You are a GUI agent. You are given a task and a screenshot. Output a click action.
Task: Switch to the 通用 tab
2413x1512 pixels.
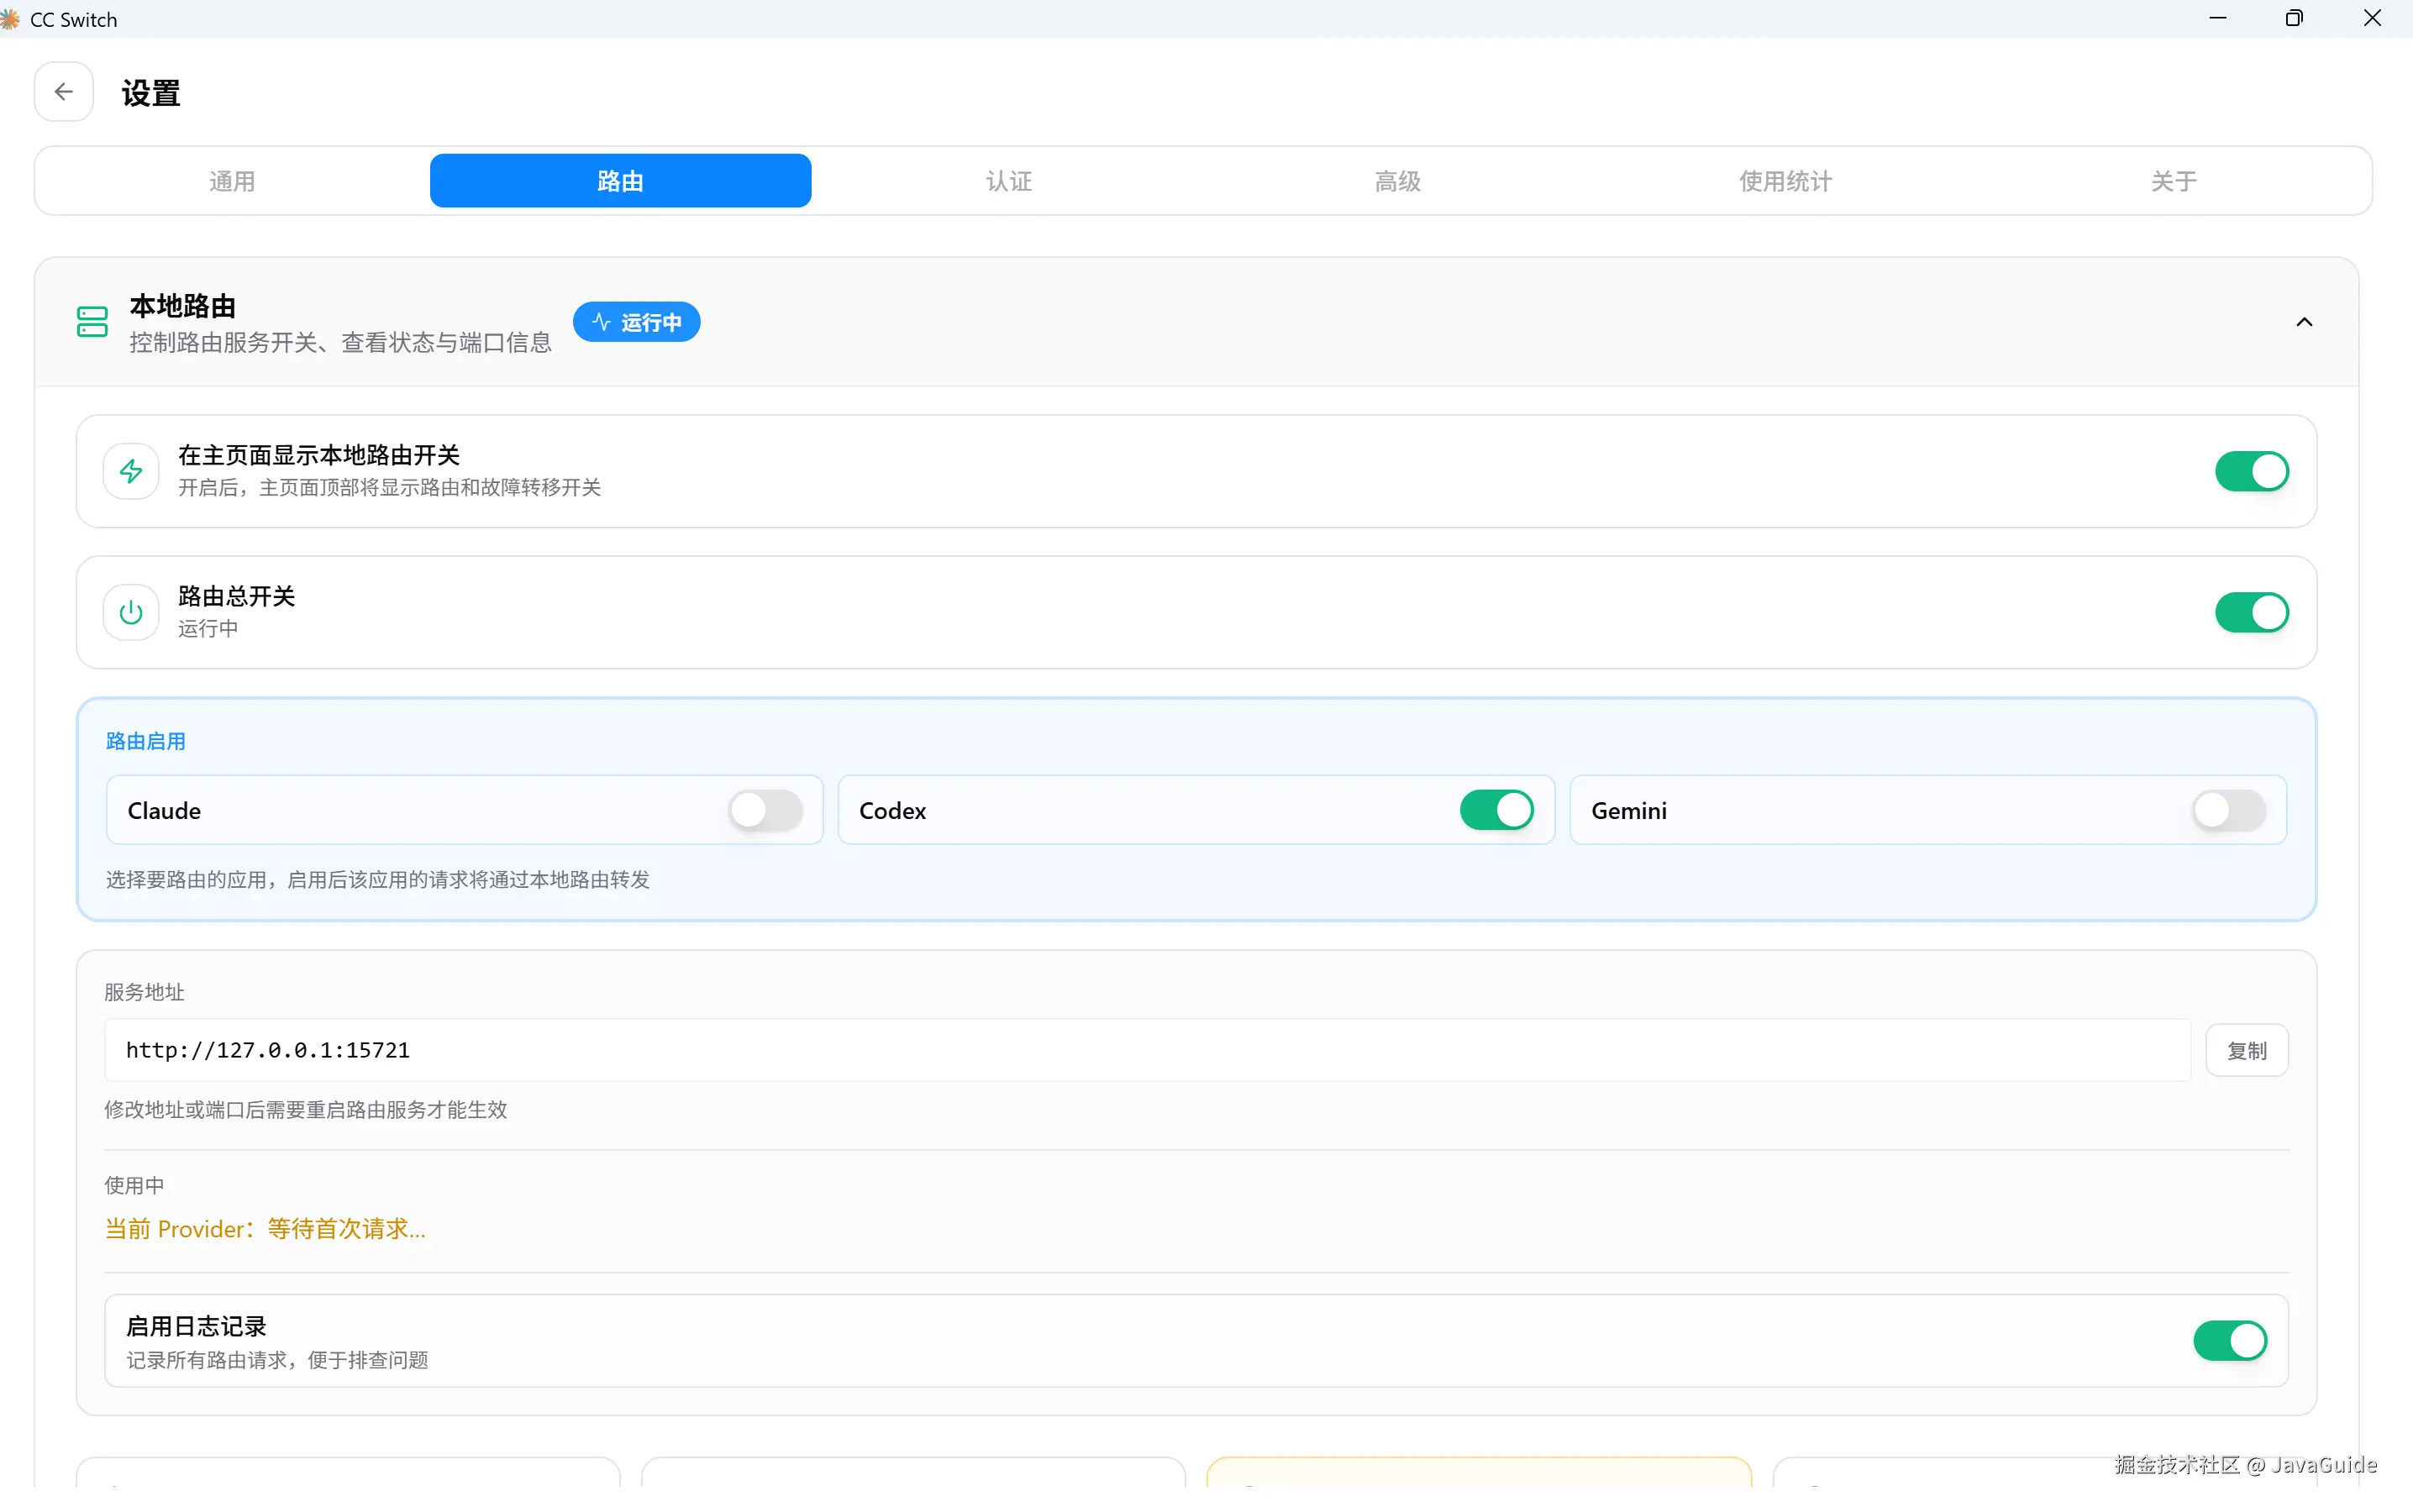tap(232, 181)
